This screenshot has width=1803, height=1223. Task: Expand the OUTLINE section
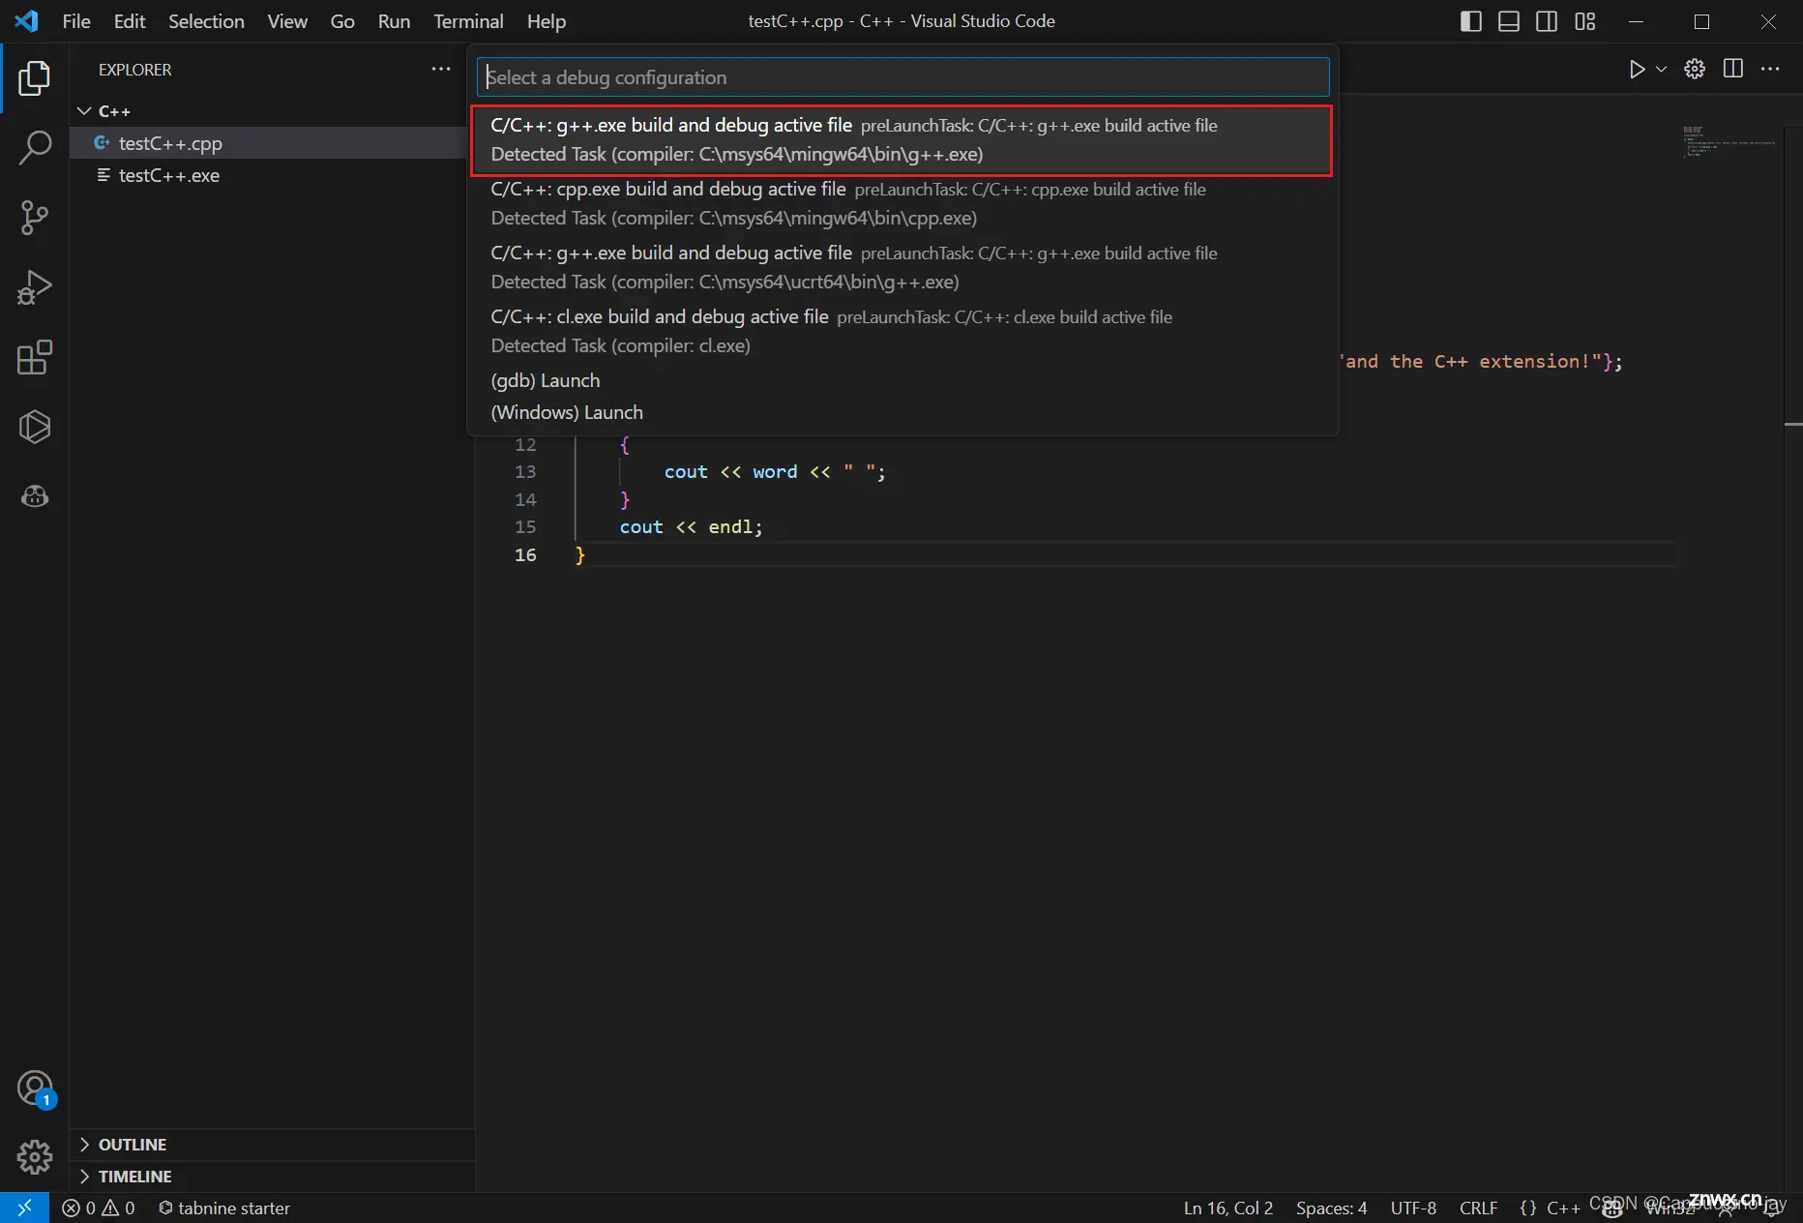coord(273,1145)
